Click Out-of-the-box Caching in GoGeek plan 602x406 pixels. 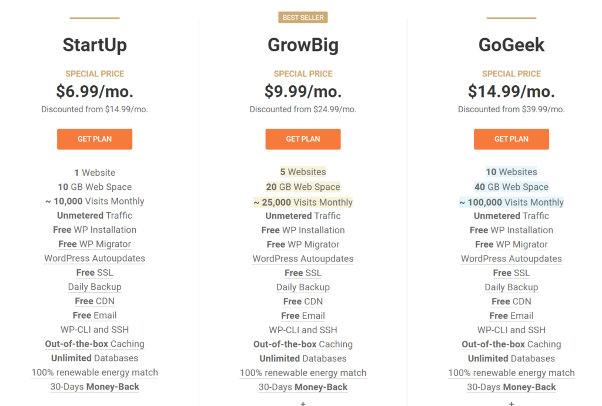[511, 344]
